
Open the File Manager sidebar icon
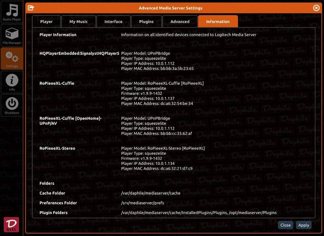click(x=12, y=35)
